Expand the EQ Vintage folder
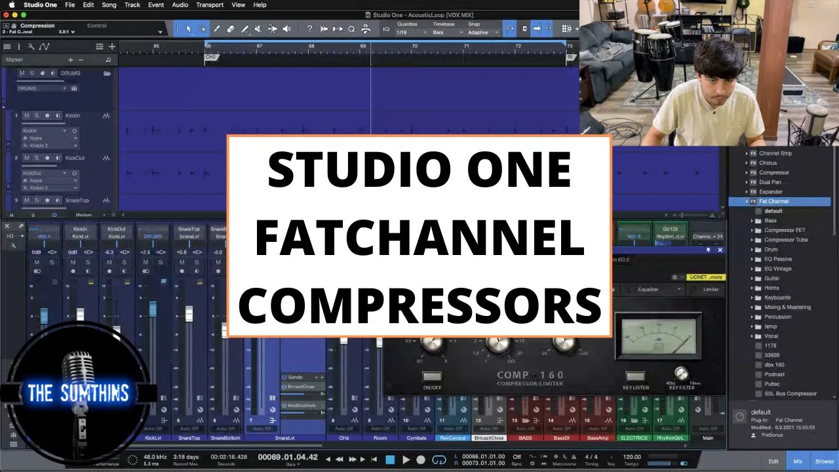Screen dimensions: 839x472 752,269
